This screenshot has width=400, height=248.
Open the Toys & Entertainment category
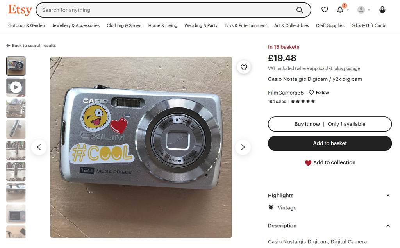point(246,25)
